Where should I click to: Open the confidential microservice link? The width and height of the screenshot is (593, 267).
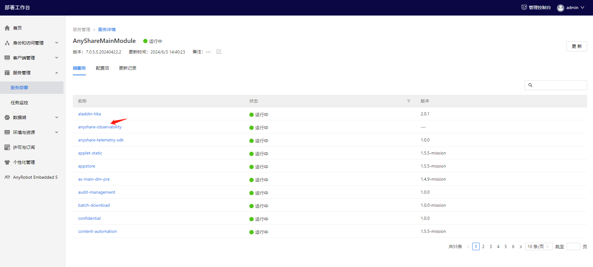coord(89,218)
